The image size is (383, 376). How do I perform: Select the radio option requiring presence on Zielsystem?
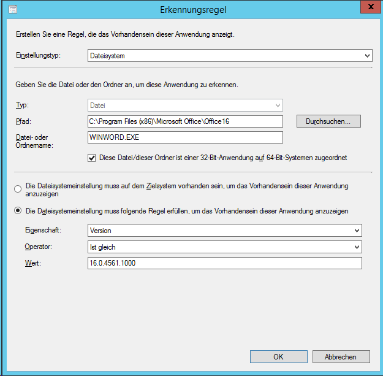click(x=18, y=189)
